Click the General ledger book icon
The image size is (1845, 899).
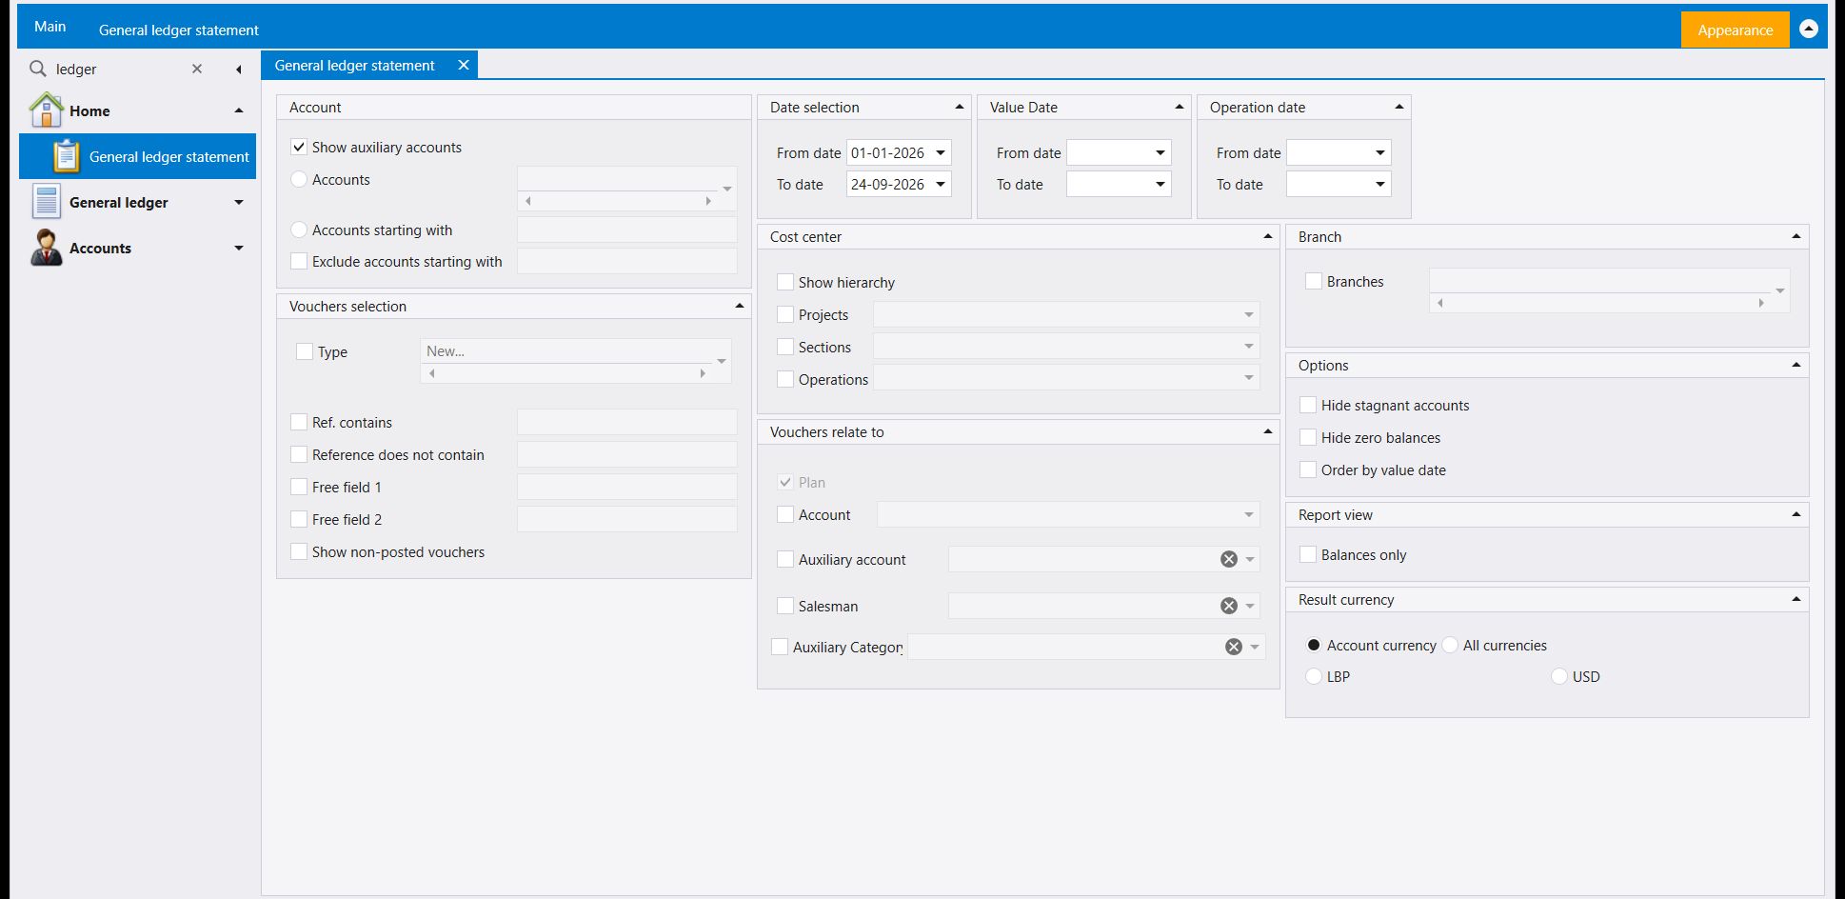tap(47, 202)
